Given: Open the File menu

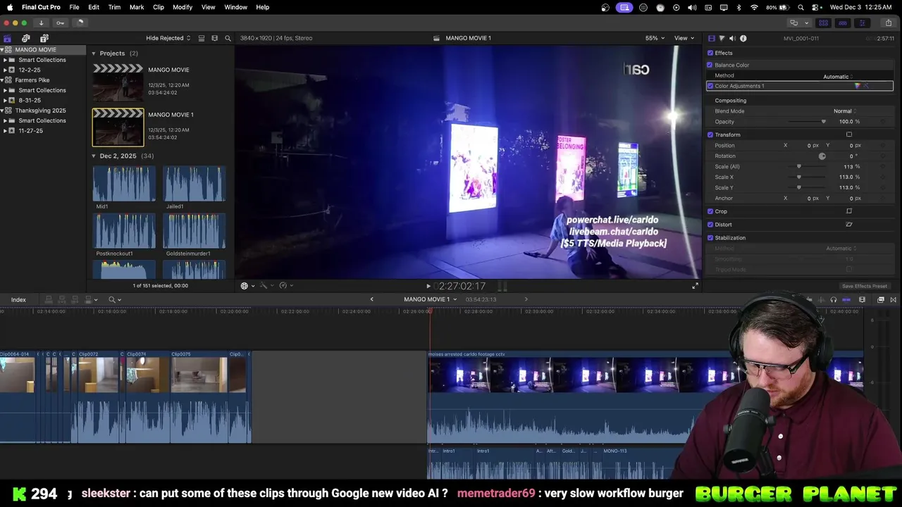Looking at the screenshot, I should (x=74, y=7).
